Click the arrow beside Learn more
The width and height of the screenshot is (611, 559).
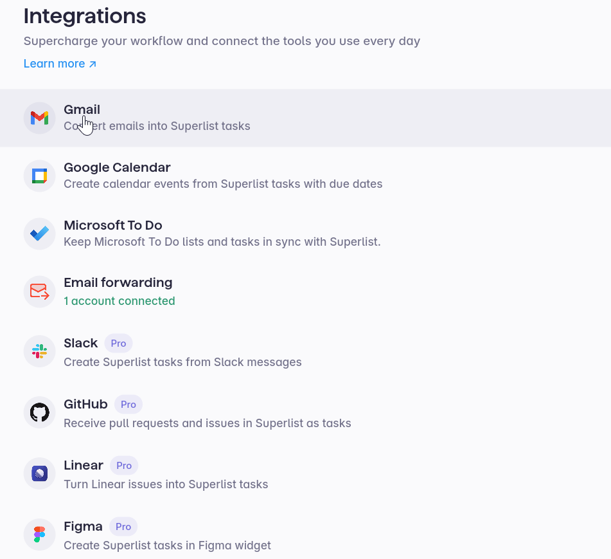(93, 64)
